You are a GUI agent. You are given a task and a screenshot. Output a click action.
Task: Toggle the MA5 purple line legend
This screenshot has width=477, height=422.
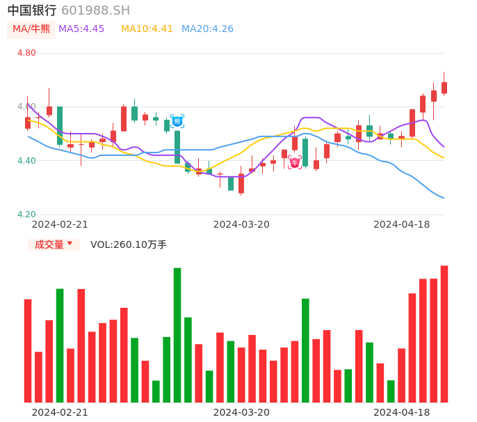[81, 29]
